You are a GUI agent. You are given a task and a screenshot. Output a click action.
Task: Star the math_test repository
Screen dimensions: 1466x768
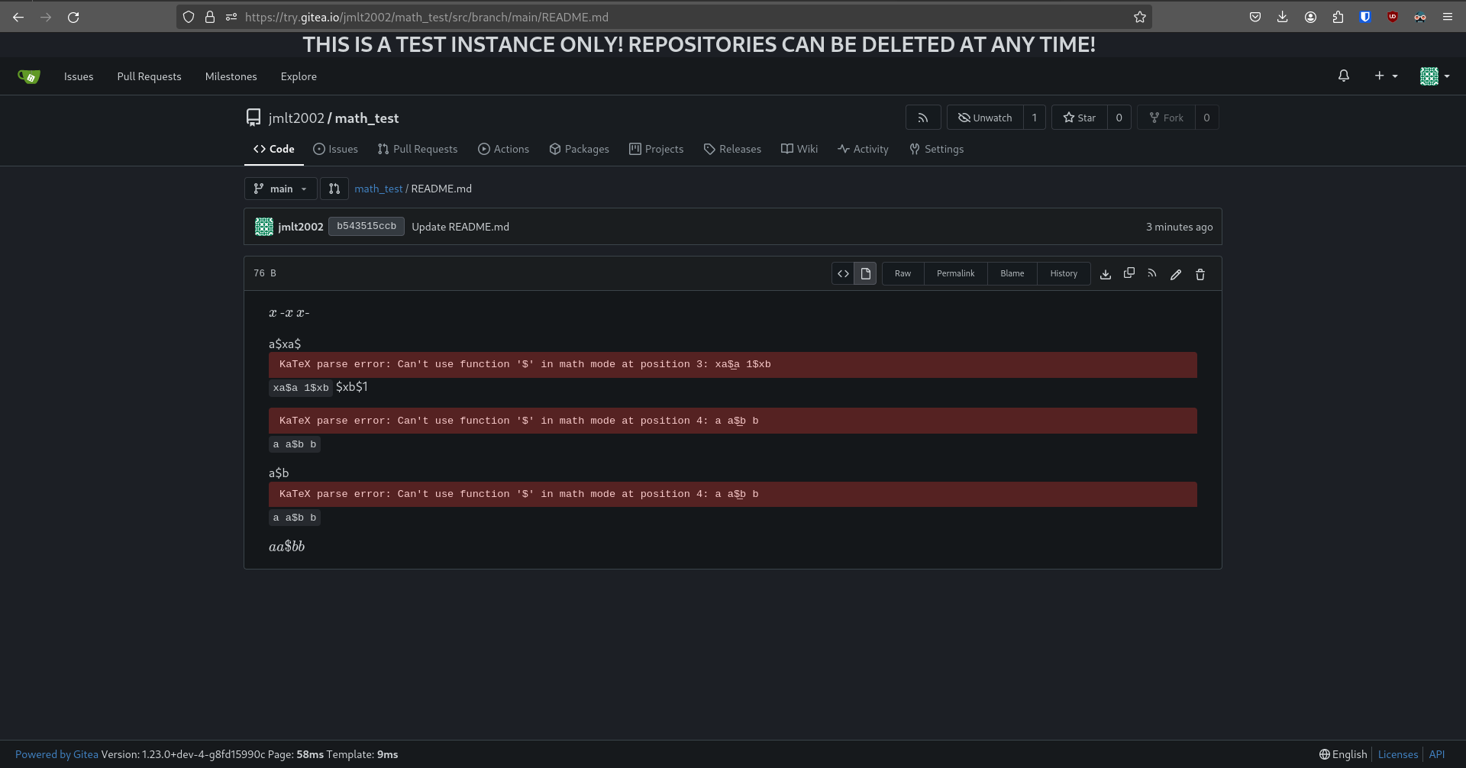(x=1079, y=118)
